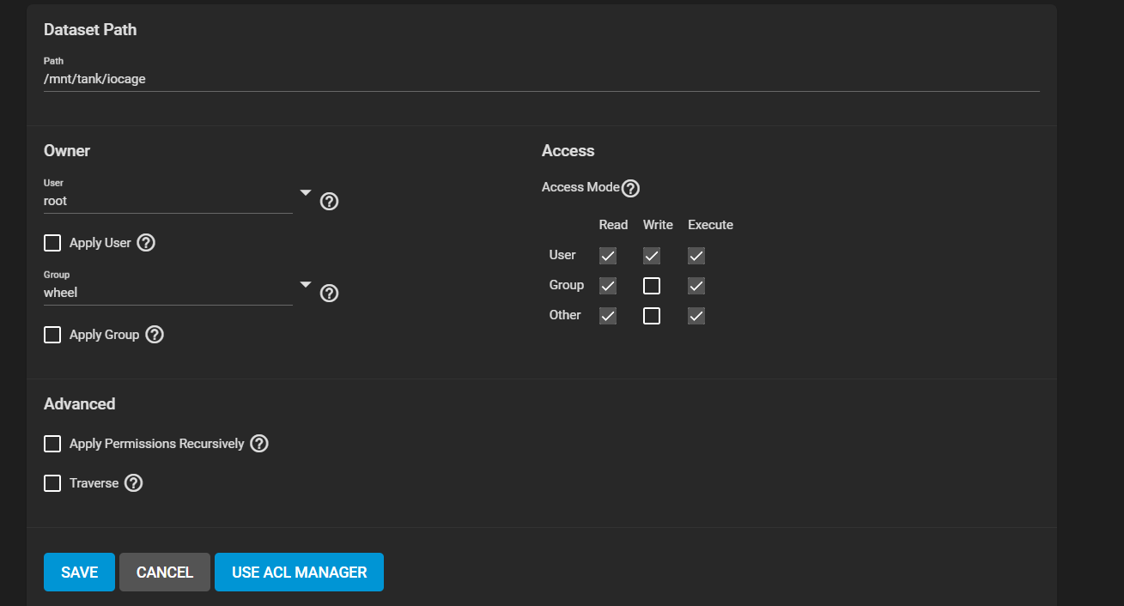Open Access Mode help icon

(630, 188)
